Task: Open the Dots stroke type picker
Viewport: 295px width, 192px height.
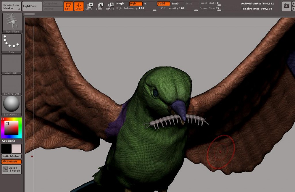Action: [x=12, y=43]
